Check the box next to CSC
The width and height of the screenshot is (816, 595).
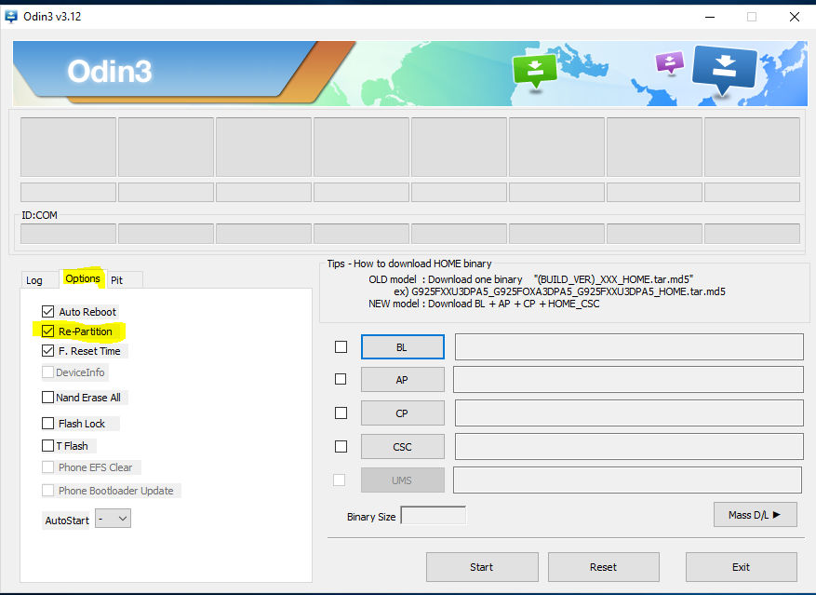pos(341,446)
